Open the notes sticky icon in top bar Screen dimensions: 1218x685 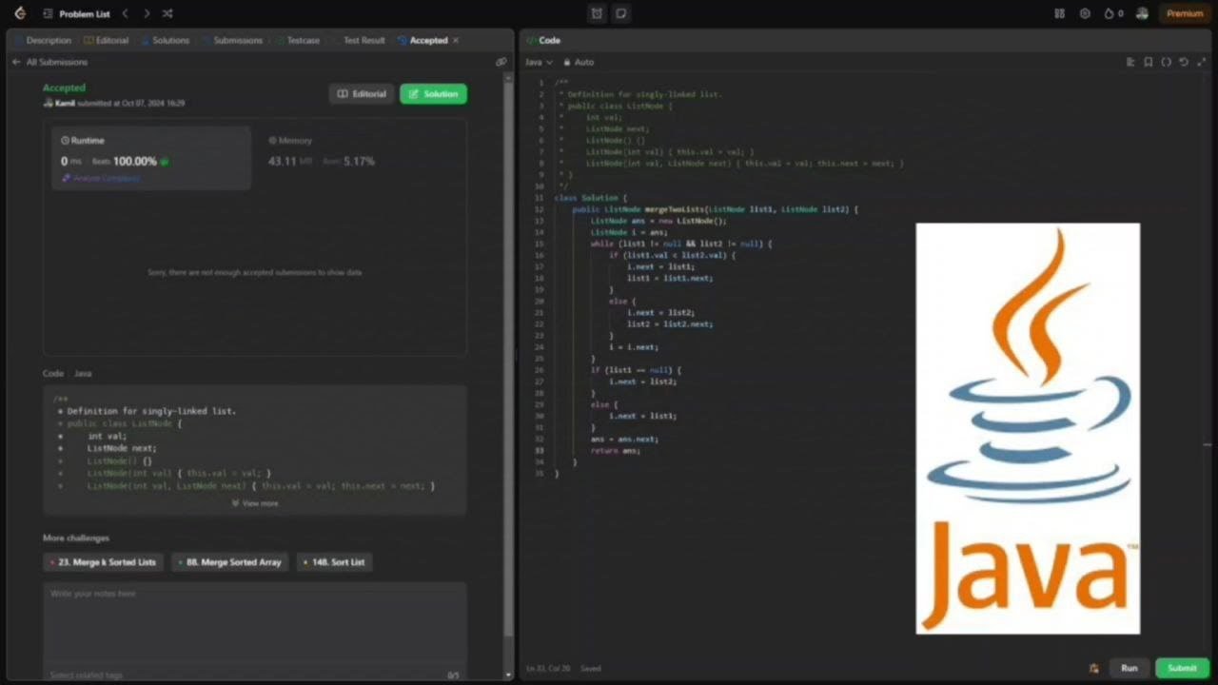[x=620, y=13]
